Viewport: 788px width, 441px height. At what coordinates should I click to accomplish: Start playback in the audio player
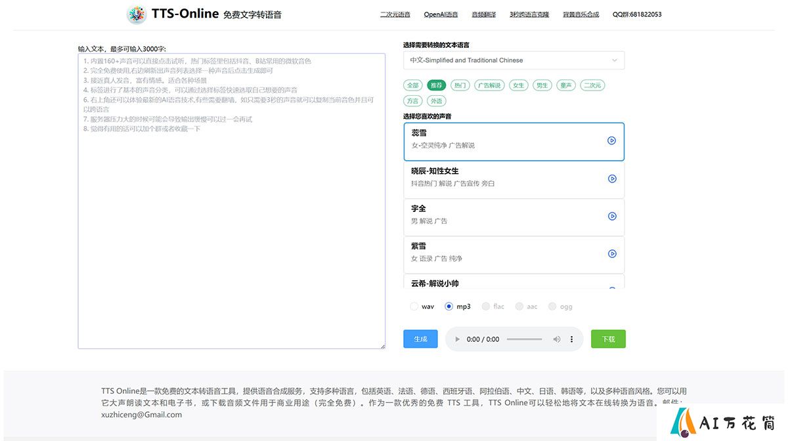coord(457,339)
